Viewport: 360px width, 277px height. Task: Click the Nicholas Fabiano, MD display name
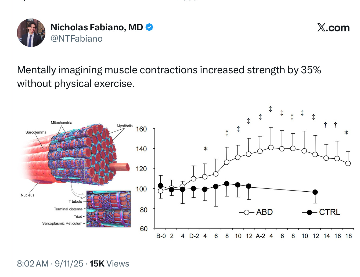pos(97,27)
